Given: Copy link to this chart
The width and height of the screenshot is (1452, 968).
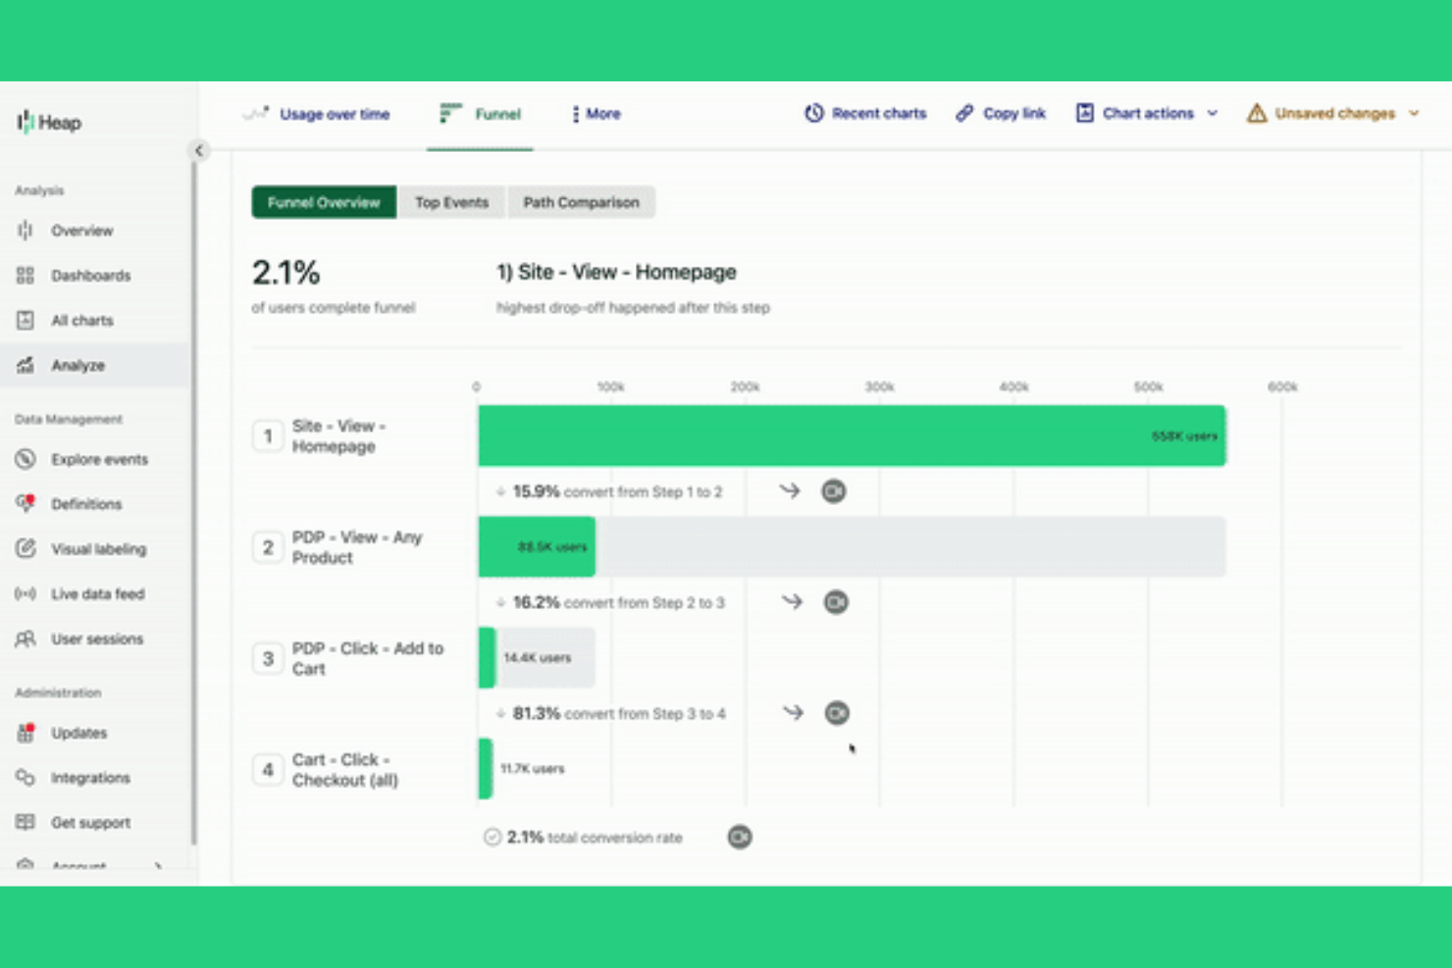Looking at the screenshot, I should pyautogui.click(x=1000, y=113).
